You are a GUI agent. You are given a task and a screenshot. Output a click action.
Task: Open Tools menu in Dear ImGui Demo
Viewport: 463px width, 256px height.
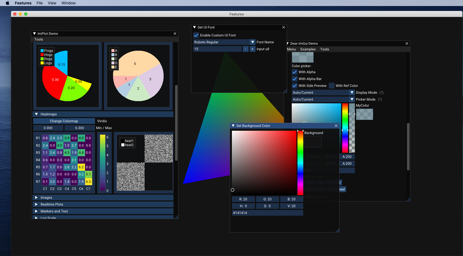click(x=324, y=49)
